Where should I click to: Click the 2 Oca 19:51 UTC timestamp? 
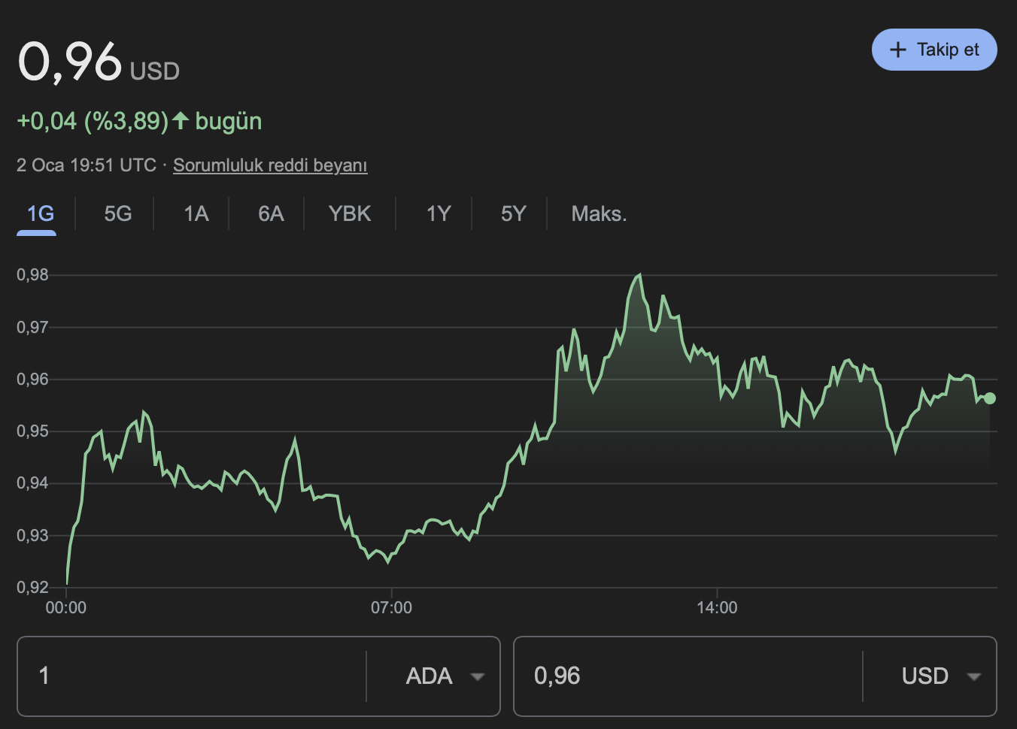coord(87,165)
